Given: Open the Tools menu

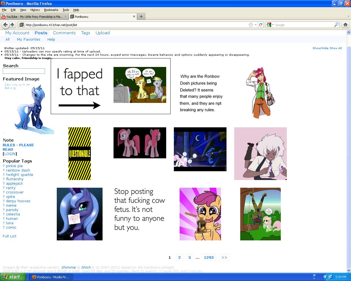Looking at the screenshot, I should coord(66,10).
